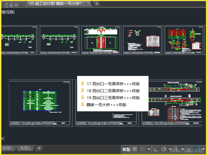Open folder 17 西出口一号高架桥+++终版
207x155 pixels.
tap(113, 84)
